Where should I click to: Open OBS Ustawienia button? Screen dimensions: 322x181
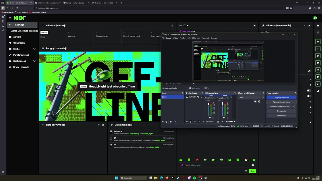pos(281,116)
